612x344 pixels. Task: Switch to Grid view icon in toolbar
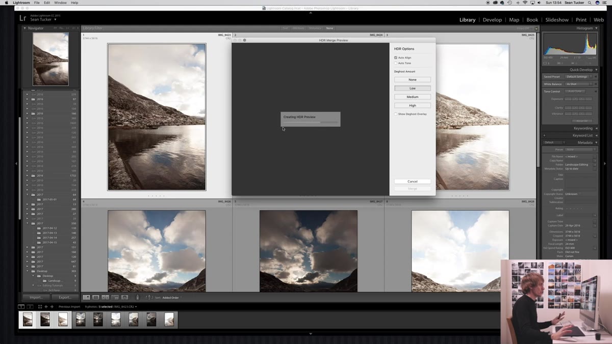coord(86,297)
